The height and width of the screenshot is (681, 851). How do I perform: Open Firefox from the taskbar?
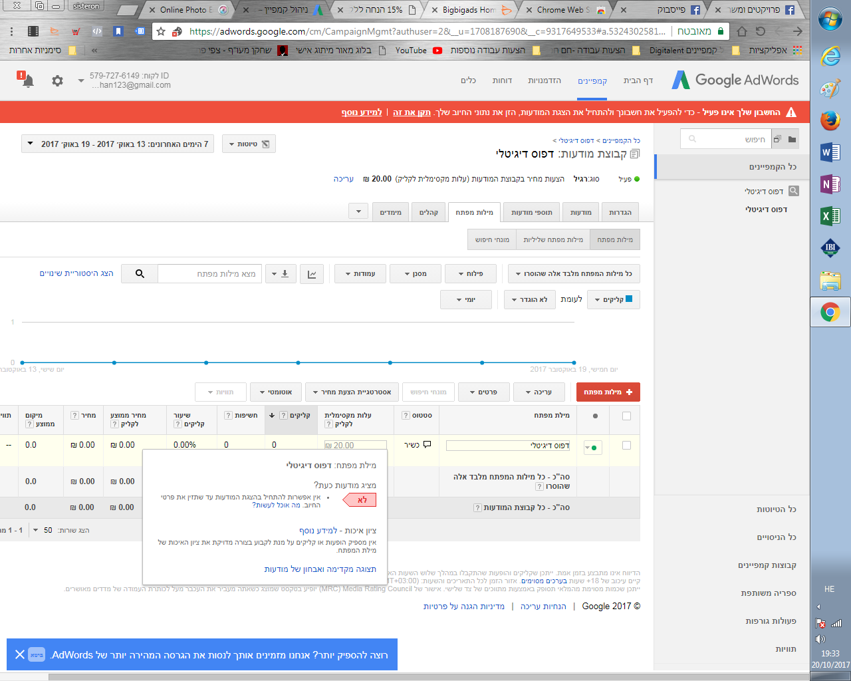coord(830,120)
